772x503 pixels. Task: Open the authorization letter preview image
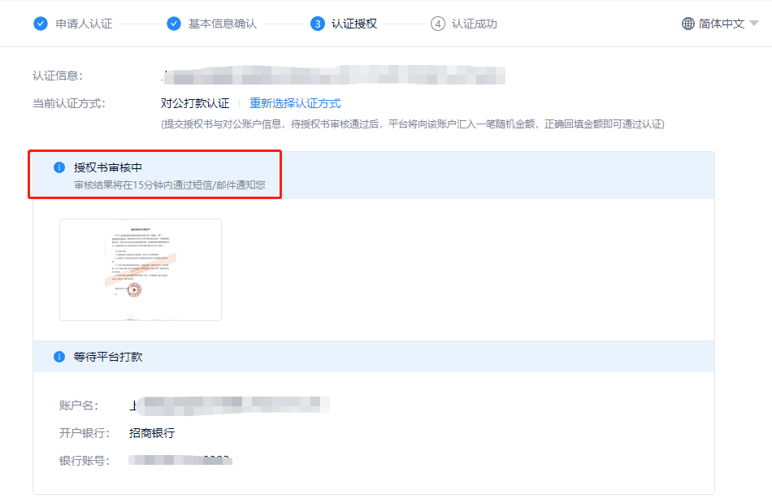(140, 270)
